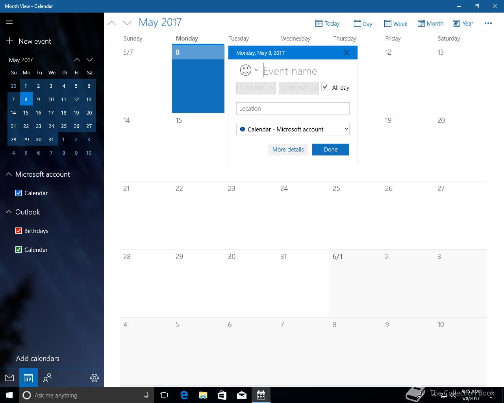Collapse the Microsoft account section
504x403 pixels.
click(9, 174)
